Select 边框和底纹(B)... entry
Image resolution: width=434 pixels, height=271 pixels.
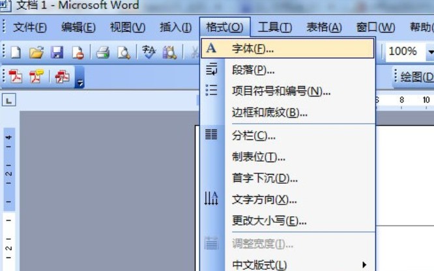tap(287, 113)
